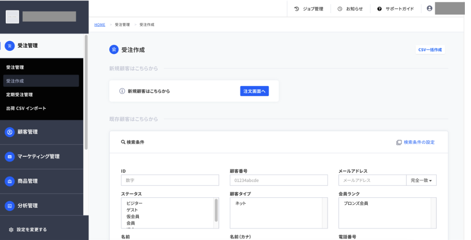Select ビジター in the ステータス list
The image size is (471, 240).
coord(135,203)
